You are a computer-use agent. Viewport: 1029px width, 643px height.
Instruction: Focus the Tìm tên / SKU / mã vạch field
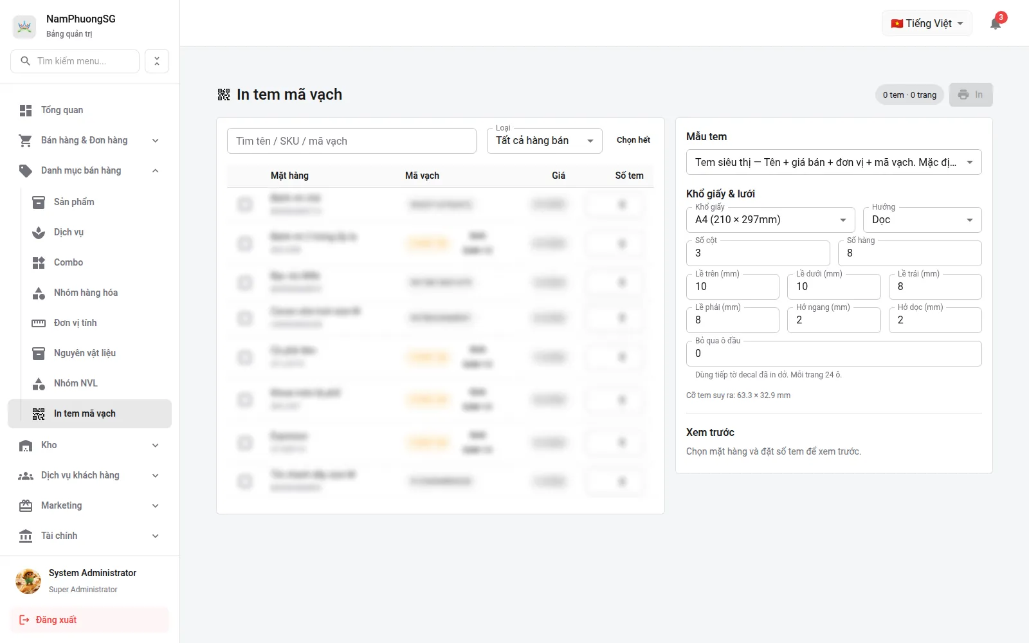(352, 141)
